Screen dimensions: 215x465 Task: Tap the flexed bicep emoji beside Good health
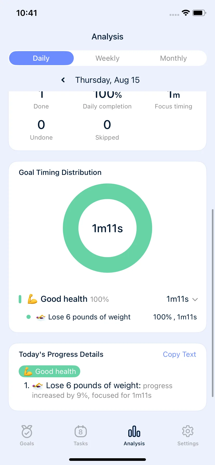coord(32,299)
